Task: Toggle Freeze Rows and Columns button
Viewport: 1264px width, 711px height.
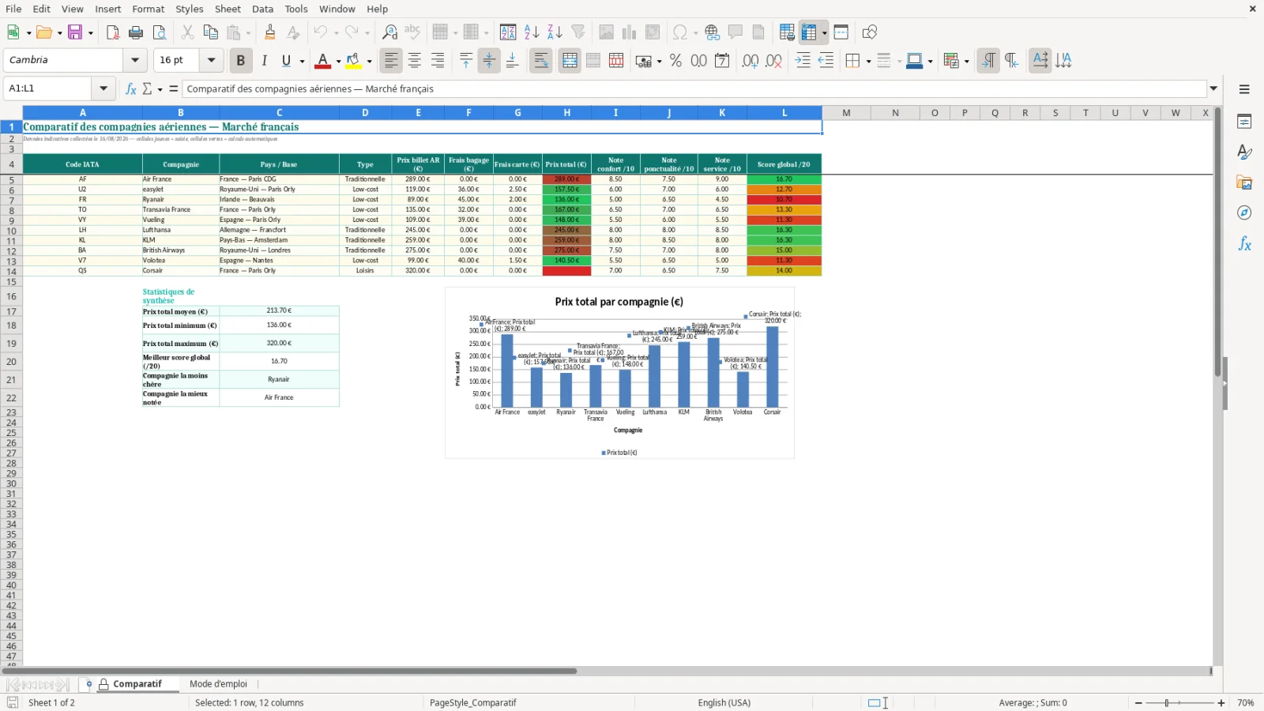Action: (x=809, y=32)
